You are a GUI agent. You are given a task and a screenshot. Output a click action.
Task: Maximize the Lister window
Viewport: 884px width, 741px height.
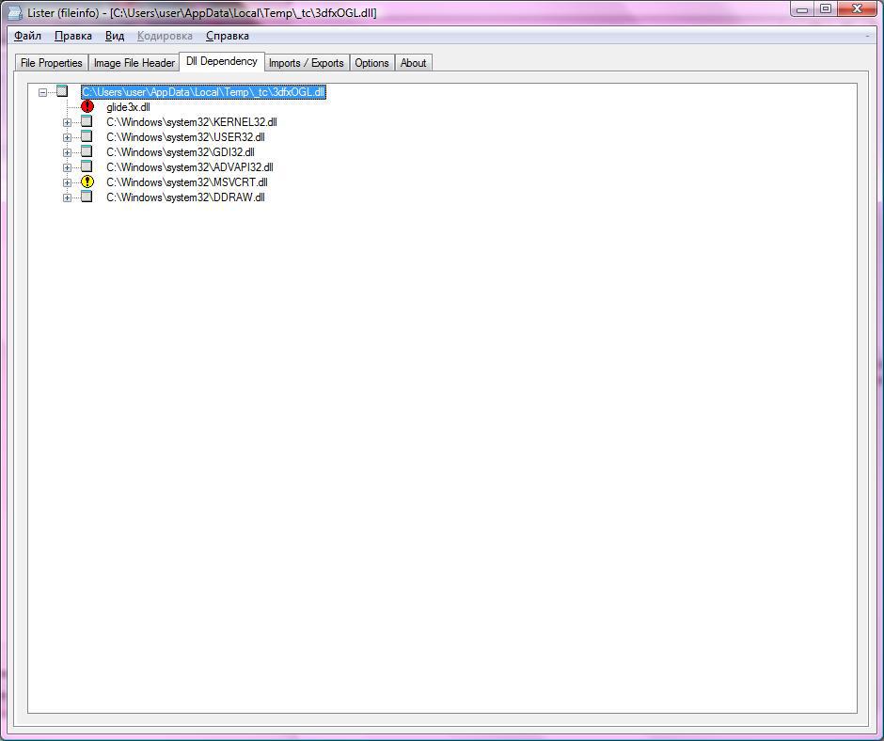coord(826,9)
